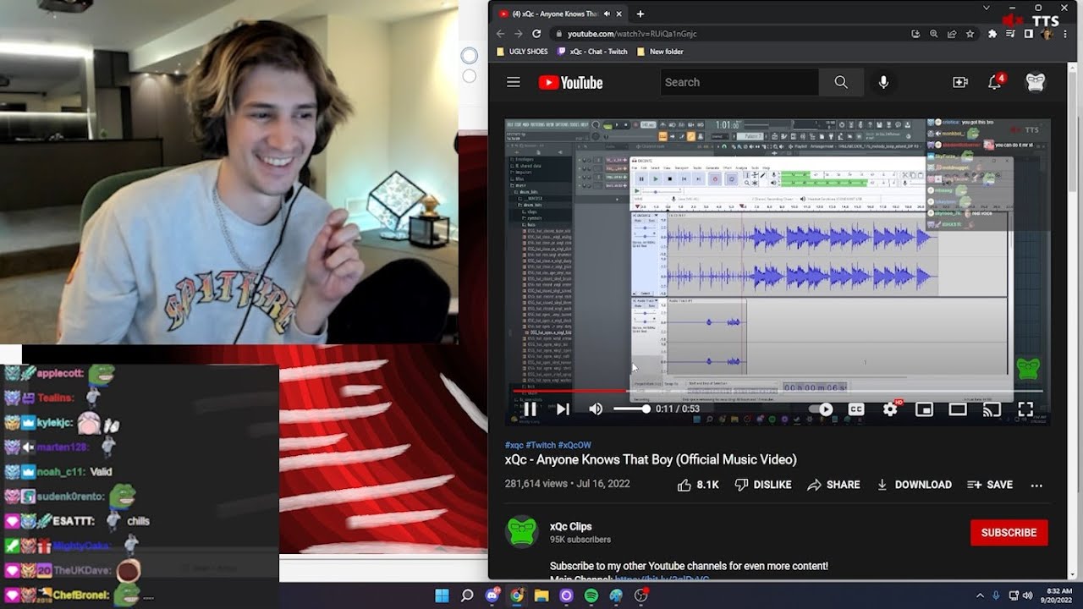The width and height of the screenshot is (1083, 609).
Task: Toggle closed captions (CC) in the player
Action: click(x=856, y=409)
